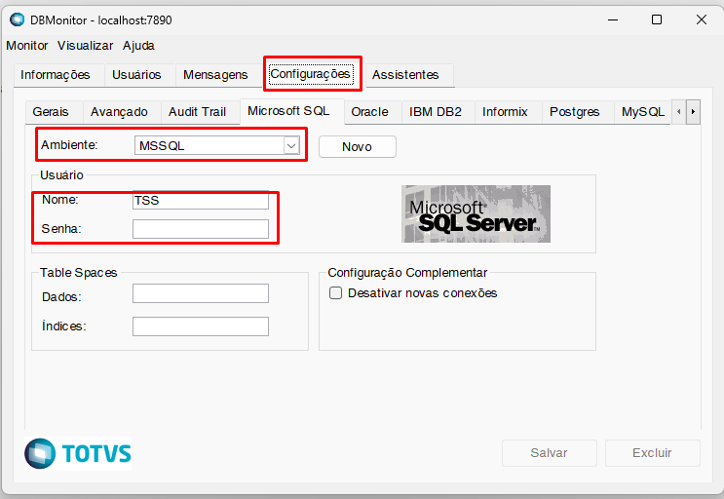Expand the Ambiente MSSQL dropdown

291,146
